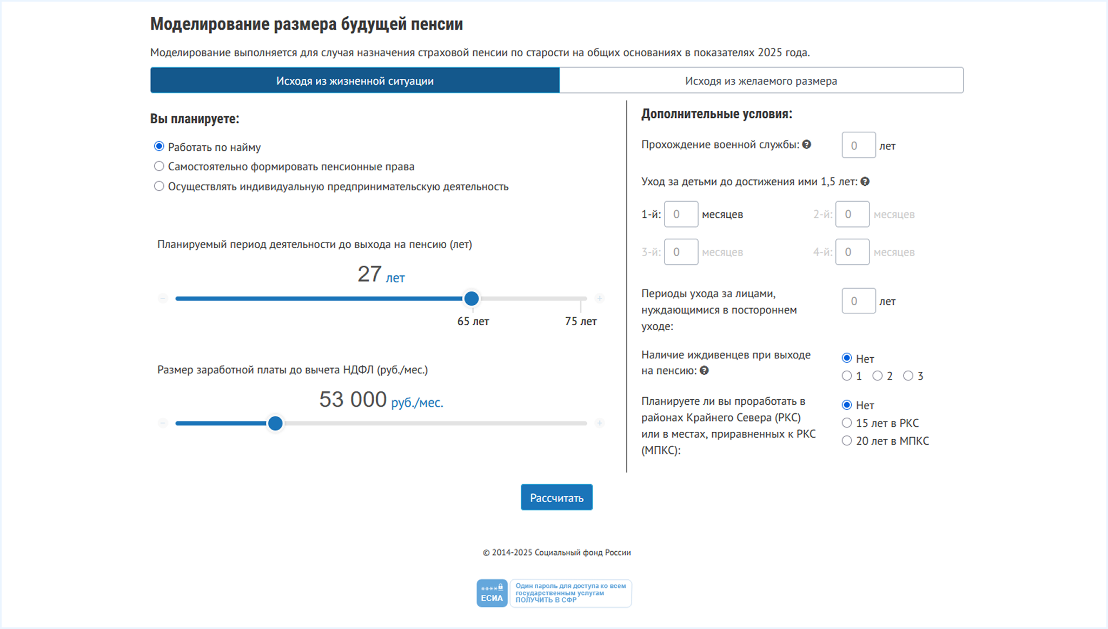This screenshot has height=629, width=1108.
Task: Choose individual entrepreneur activity option
Action: 159,186
